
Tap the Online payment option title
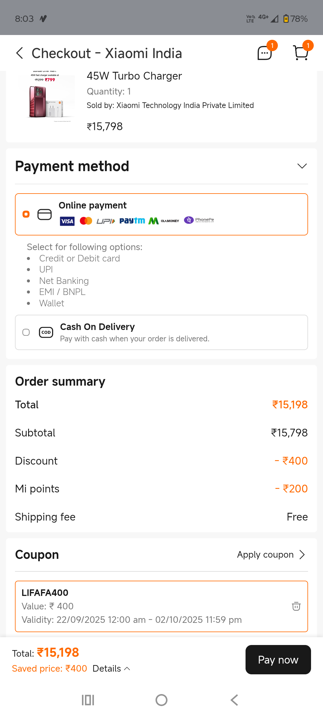pyautogui.click(x=93, y=206)
